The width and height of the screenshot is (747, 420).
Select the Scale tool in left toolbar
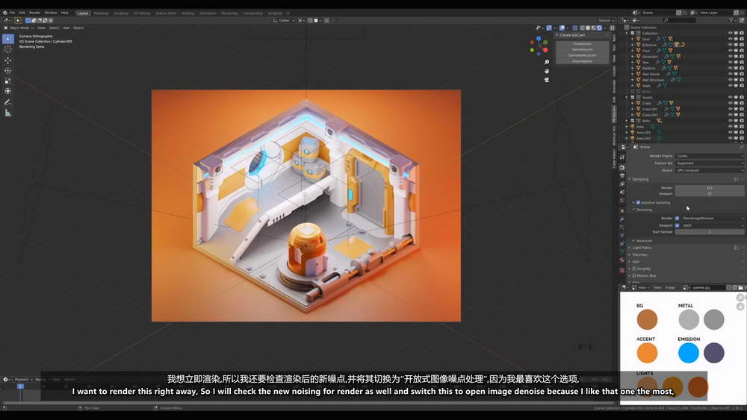pos(8,81)
